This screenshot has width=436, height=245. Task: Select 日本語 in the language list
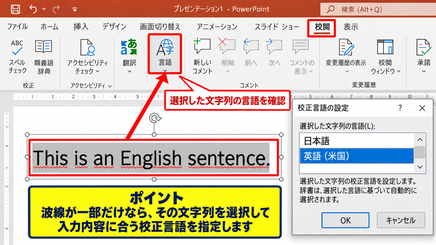(357, 141)
